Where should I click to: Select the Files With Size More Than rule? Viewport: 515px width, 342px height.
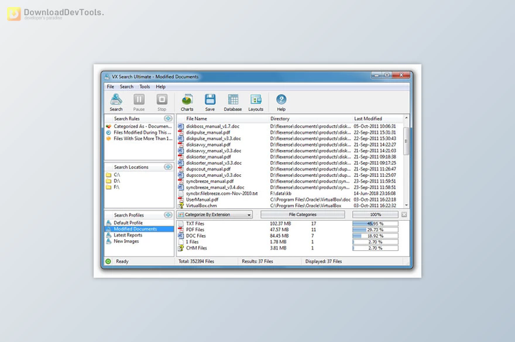[x=139, y=138]
